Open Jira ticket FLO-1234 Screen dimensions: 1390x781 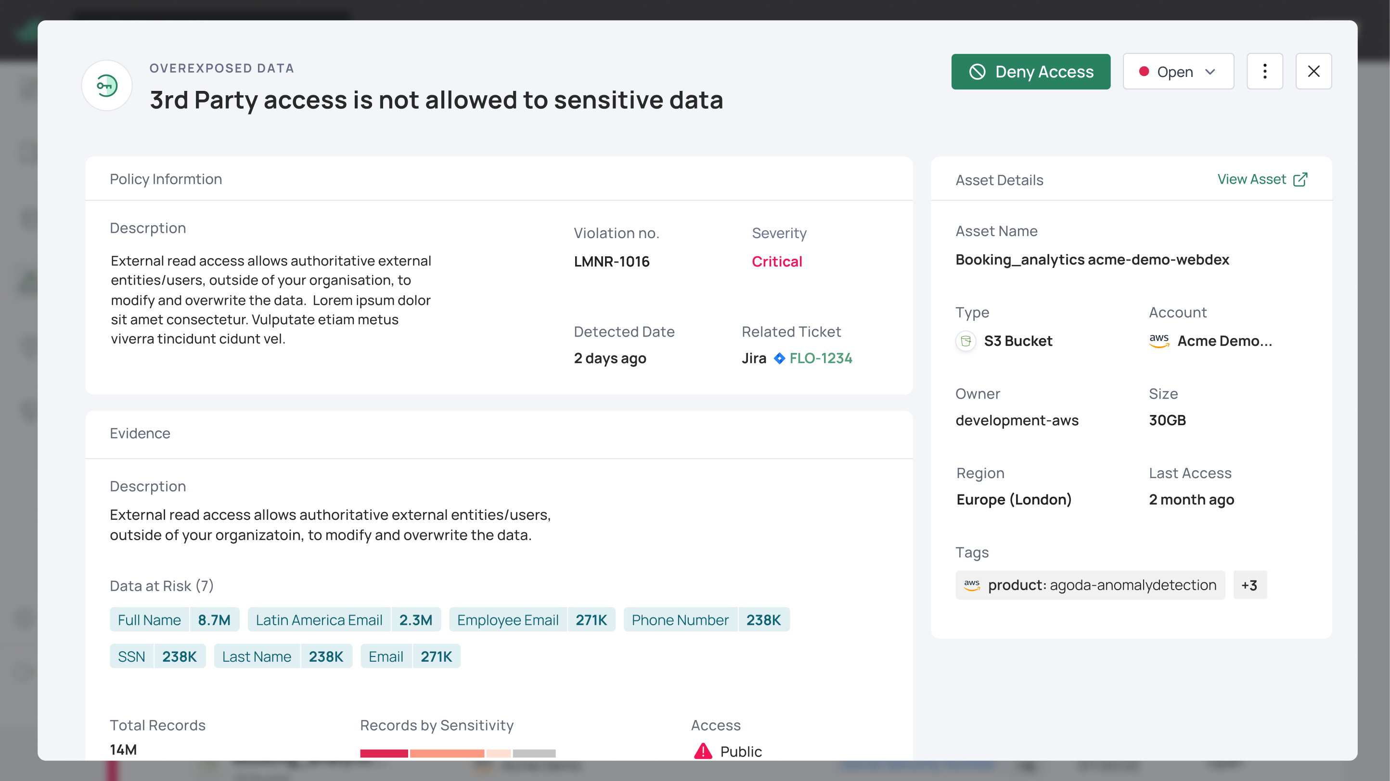coord(820,358)
